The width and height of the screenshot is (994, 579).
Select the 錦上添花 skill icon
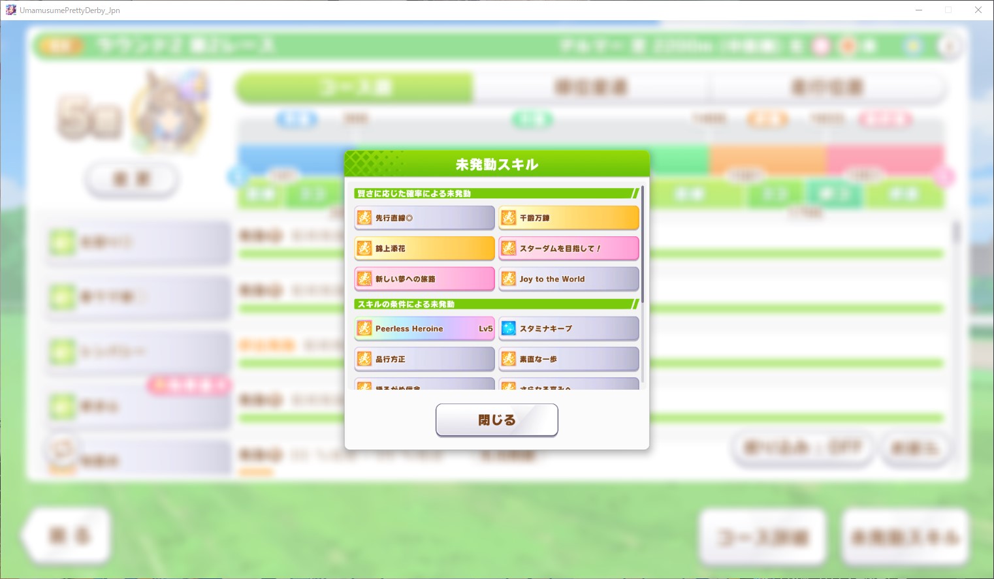[x=364, y=249]
